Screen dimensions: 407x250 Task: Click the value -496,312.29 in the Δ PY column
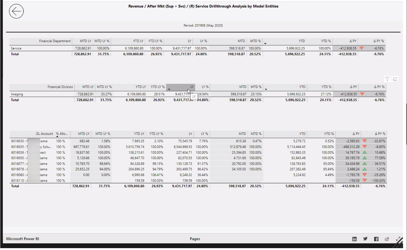tap(351, 147)
